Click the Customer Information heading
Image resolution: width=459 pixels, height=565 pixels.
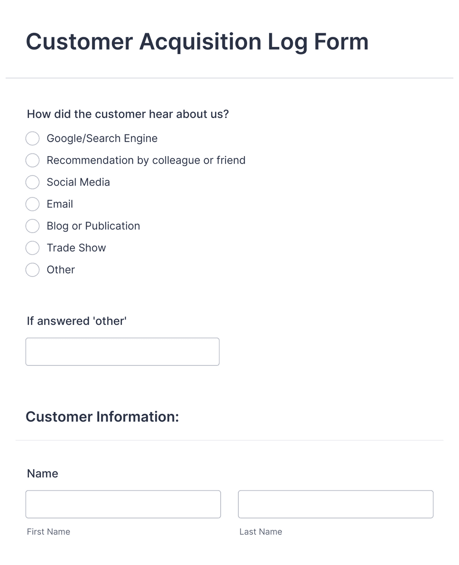pos(102,416)
